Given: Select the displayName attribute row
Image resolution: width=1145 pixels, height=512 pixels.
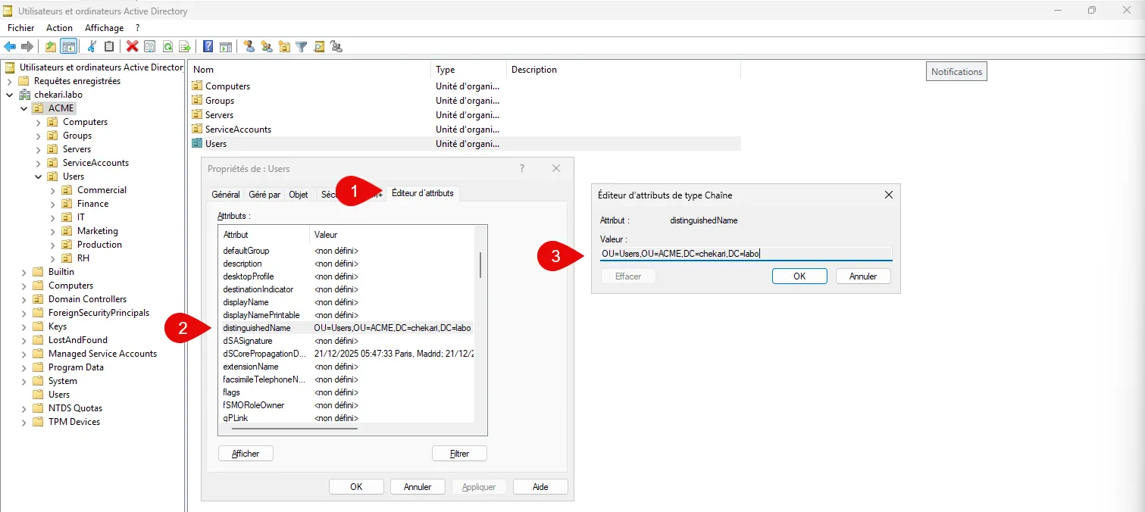Looking at the screenshot, I should click(246, 302).
